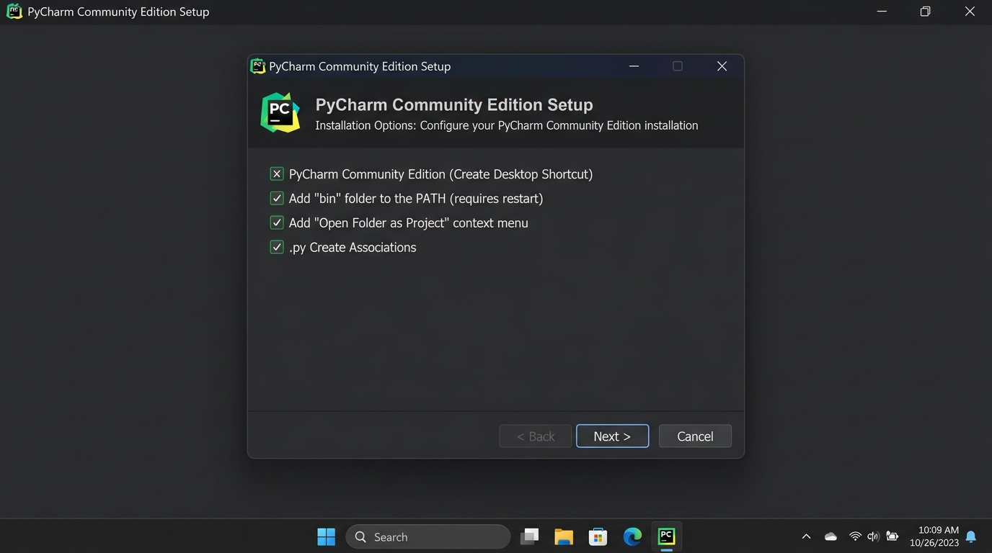Open Task View from the taskbar

(530, 536)
